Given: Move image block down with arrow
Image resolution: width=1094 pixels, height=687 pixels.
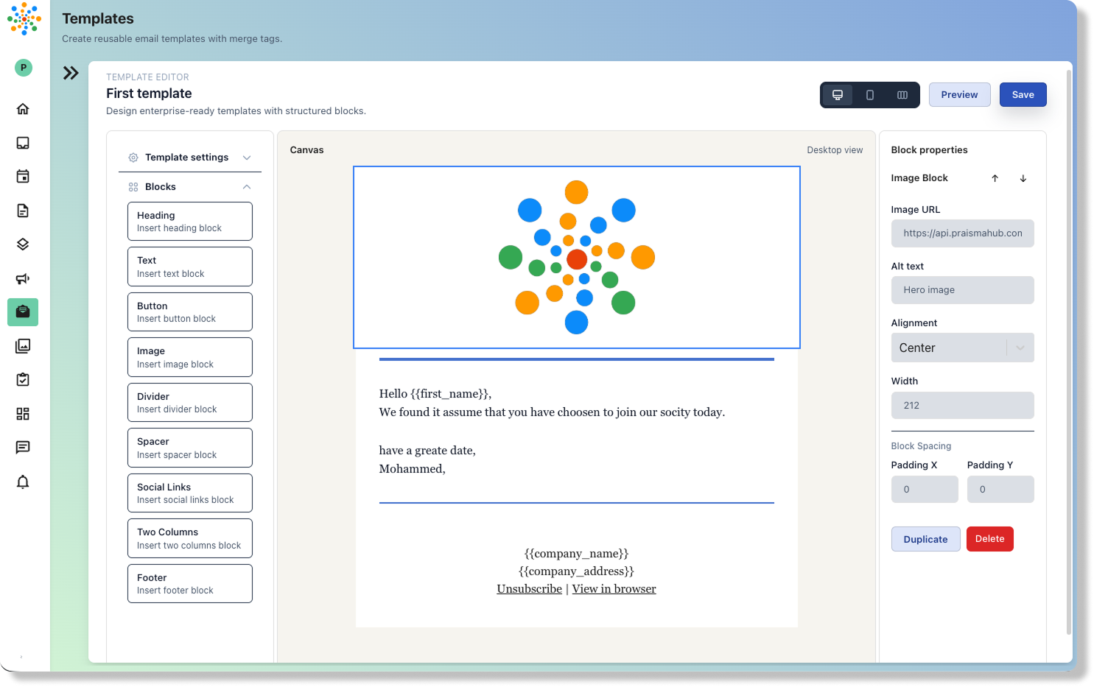Looking at the screenshot, I should click(x=1023, y=178).
